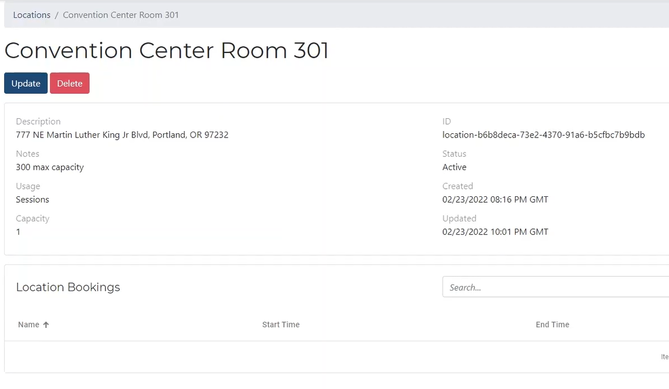
Task: Sort bookings by End Time column
Action: [552, 325]
